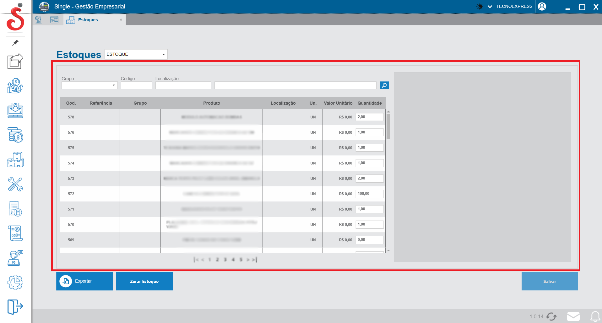Open the mail envelope icon
The width and height of the screenshot is (602, 323).
tap(573, 316)
